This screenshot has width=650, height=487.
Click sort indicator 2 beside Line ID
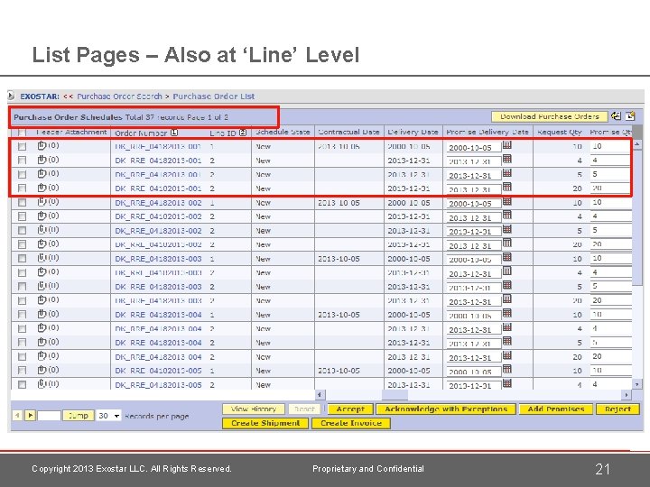(x=243, y=133)
